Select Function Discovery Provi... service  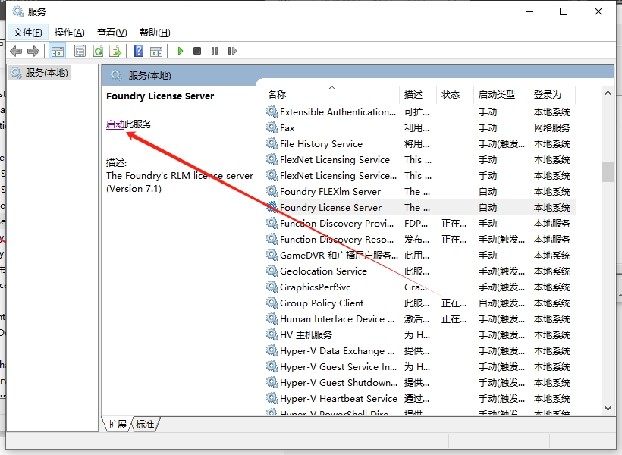420,224
